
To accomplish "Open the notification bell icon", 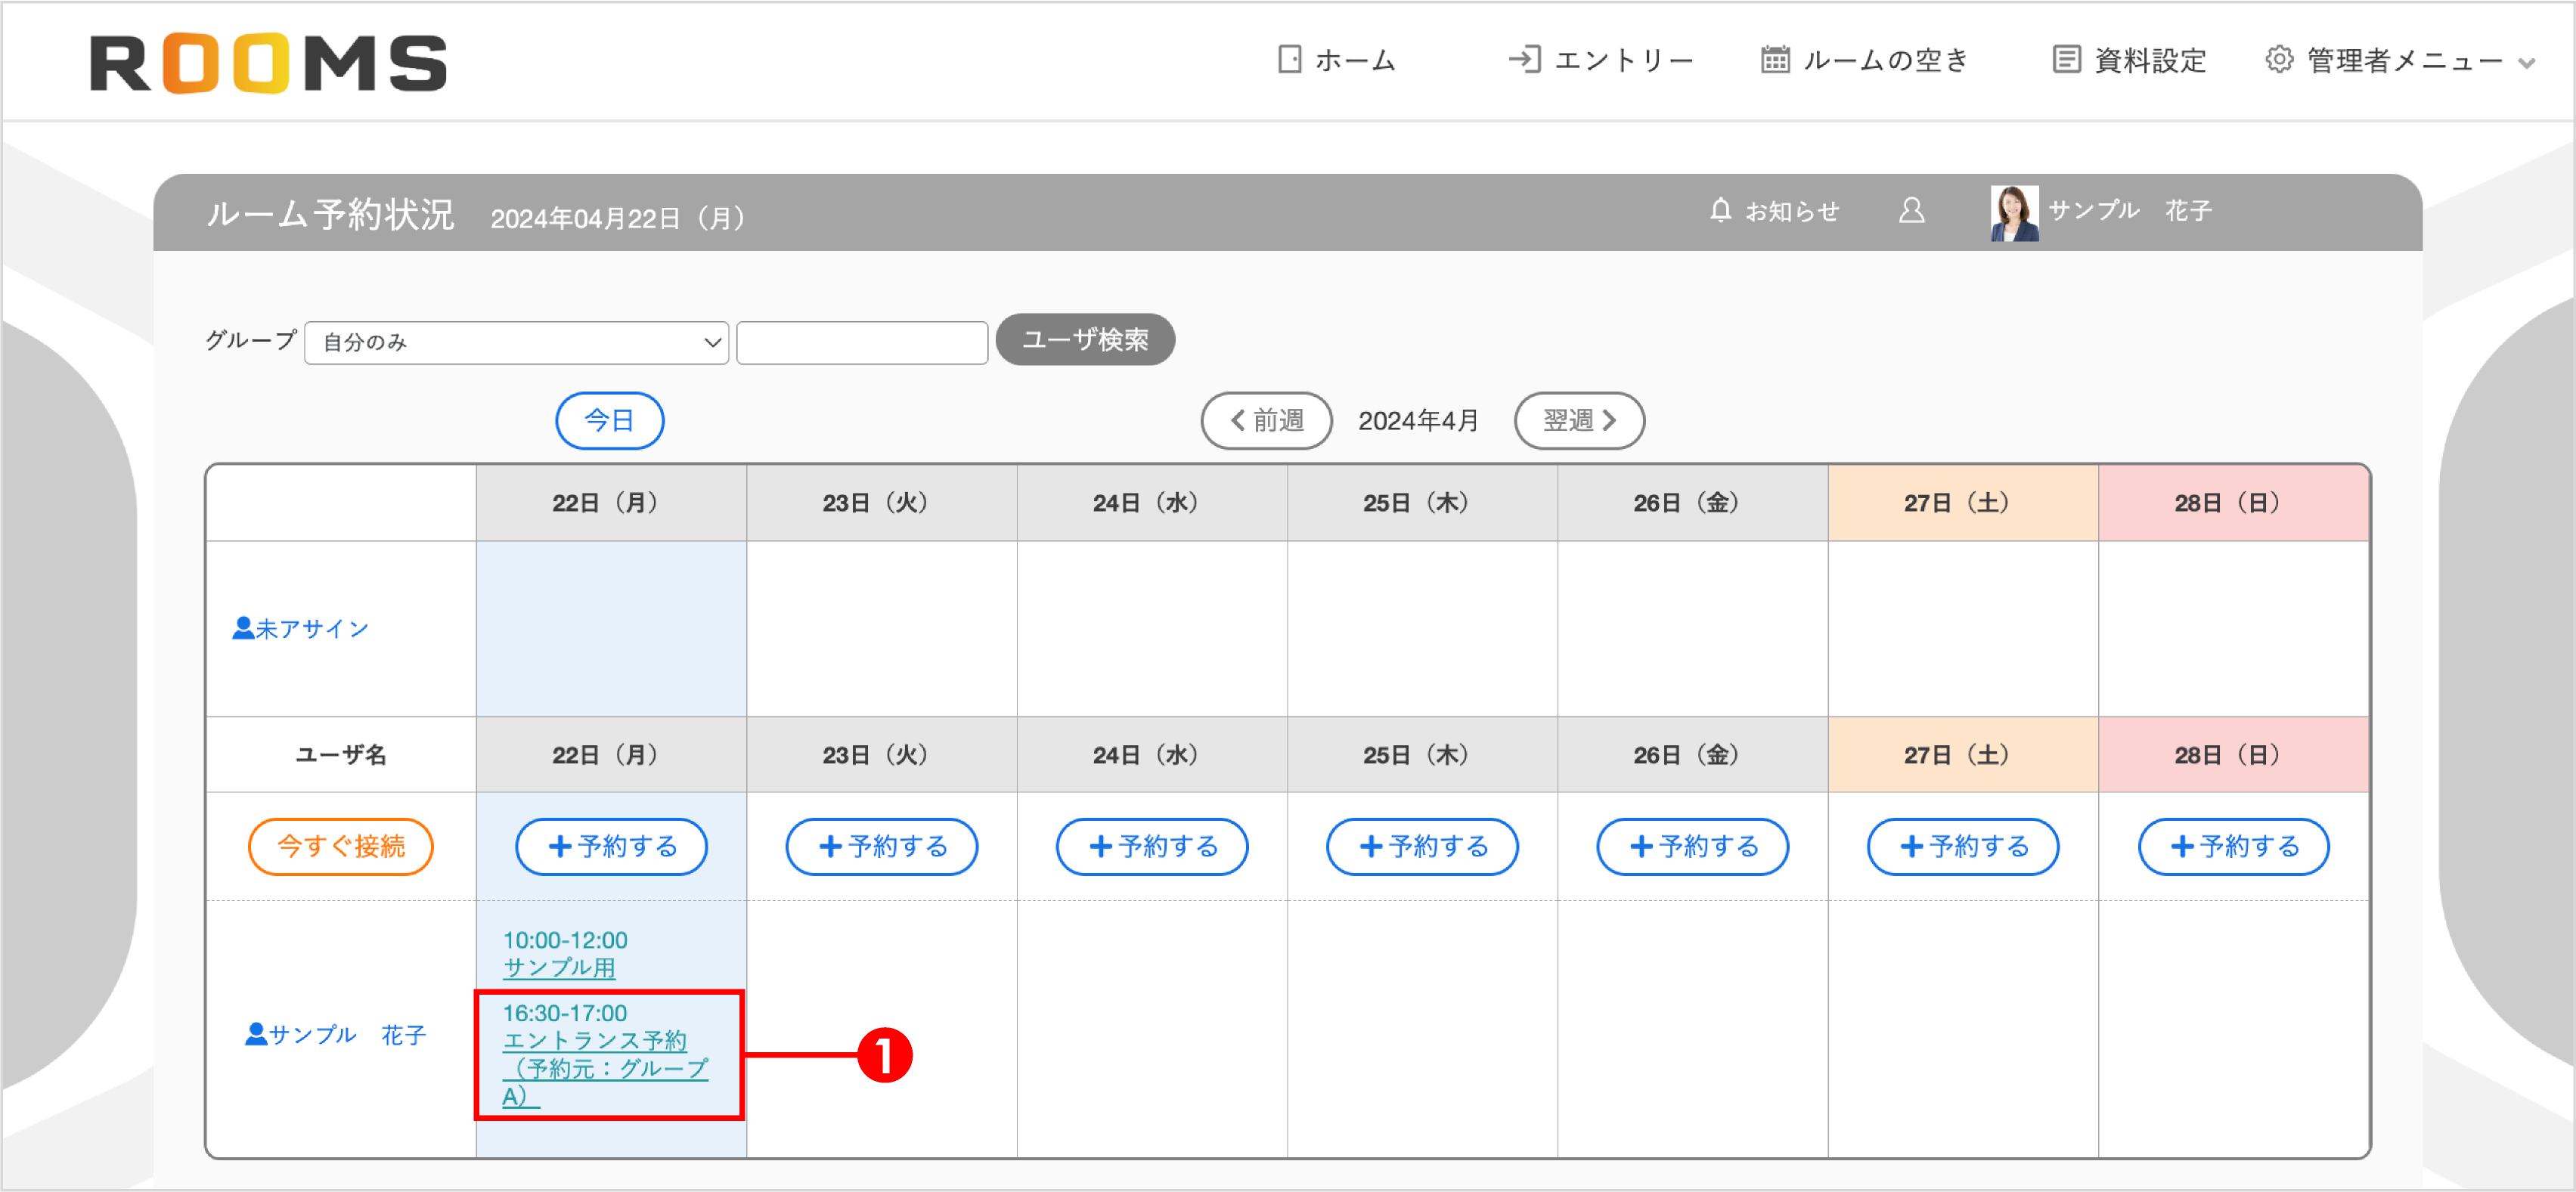I will pyautogui.click(x=1720, y=210).
